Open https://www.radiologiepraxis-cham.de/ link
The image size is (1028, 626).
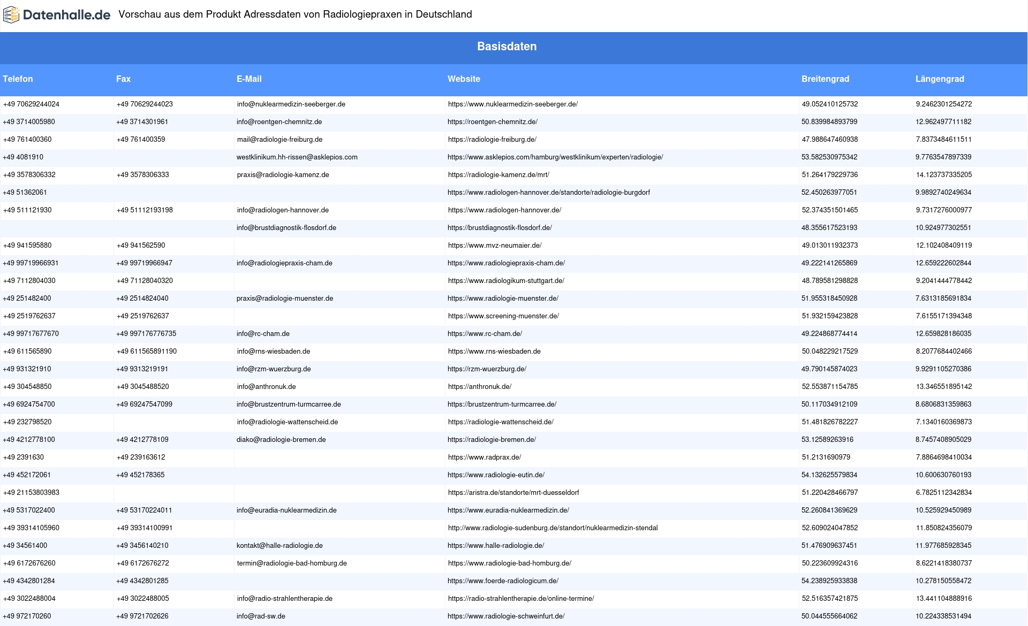[507, 263]
